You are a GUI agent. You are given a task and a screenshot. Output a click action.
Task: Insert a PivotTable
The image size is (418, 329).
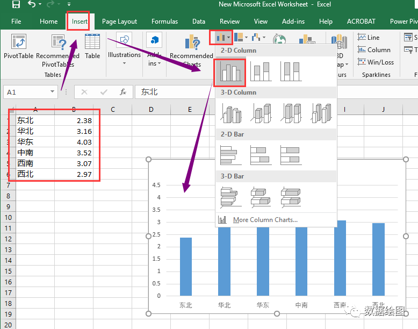coord(18,46)
